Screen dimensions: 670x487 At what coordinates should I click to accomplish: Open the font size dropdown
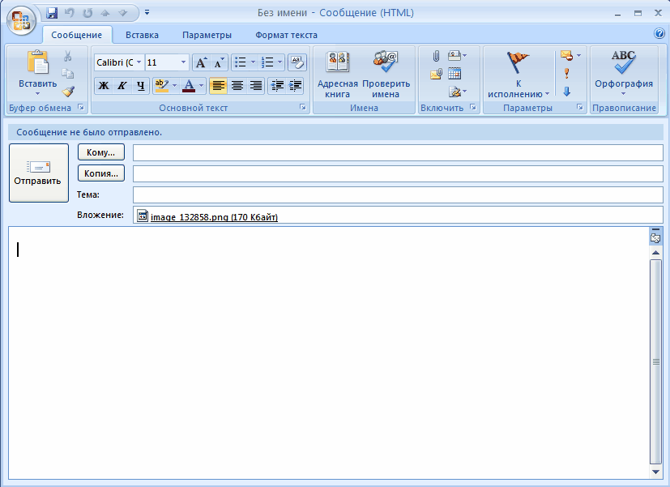click(x=183, y=62)
